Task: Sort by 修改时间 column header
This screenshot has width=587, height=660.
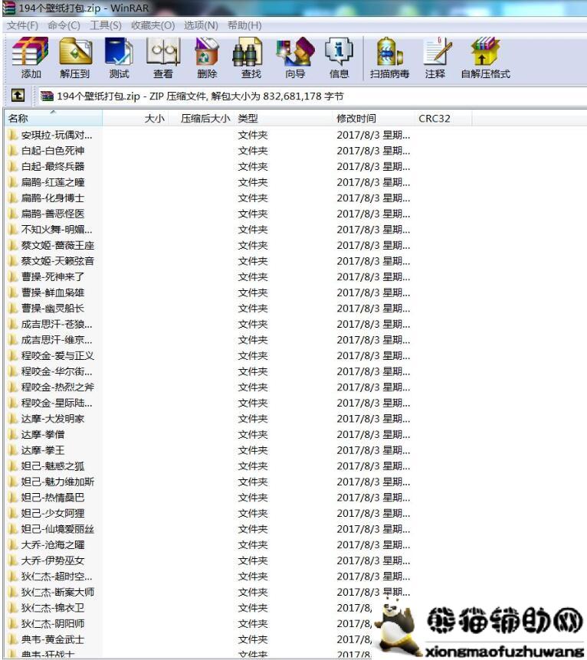Action: [356, 119]
